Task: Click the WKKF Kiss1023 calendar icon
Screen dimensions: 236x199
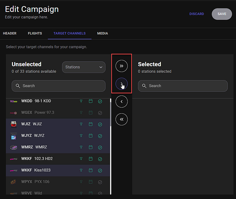Action: pyautogui.click(x=91, y=170)
